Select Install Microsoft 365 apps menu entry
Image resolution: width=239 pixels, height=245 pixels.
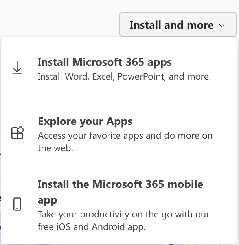(119, 69)
